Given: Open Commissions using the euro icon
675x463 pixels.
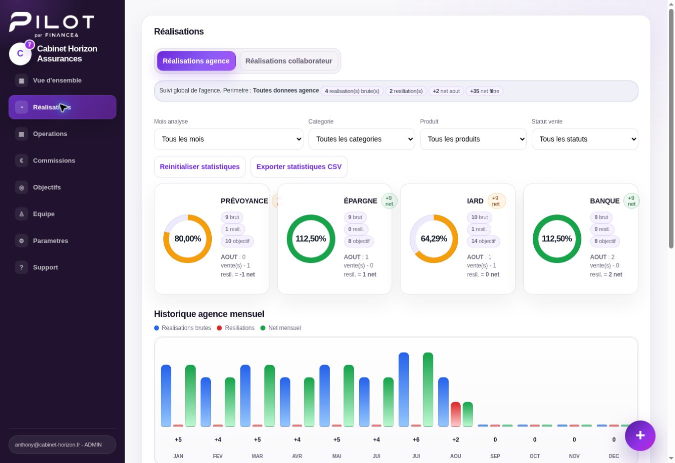Looking at the screenshot, I should (x=22, y=160).
